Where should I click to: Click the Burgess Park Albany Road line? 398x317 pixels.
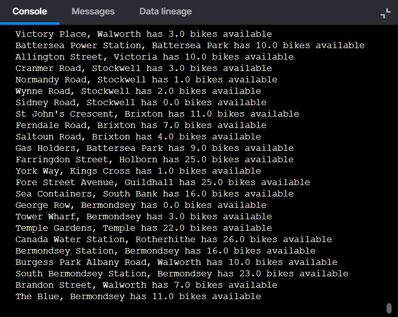pos(176,262)
